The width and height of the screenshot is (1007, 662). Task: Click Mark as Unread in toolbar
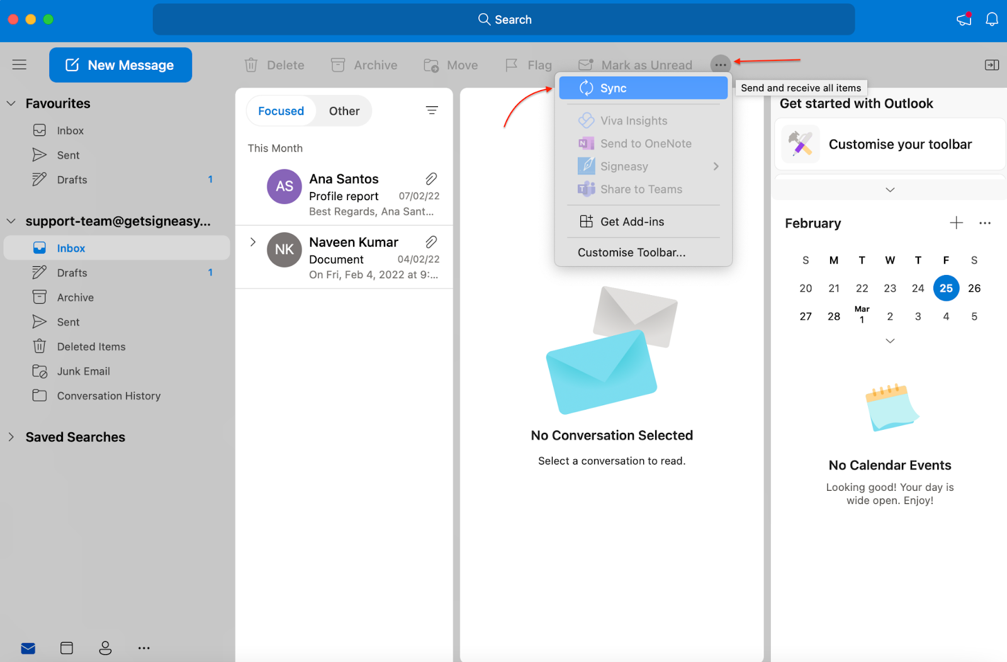coord(635,65)
